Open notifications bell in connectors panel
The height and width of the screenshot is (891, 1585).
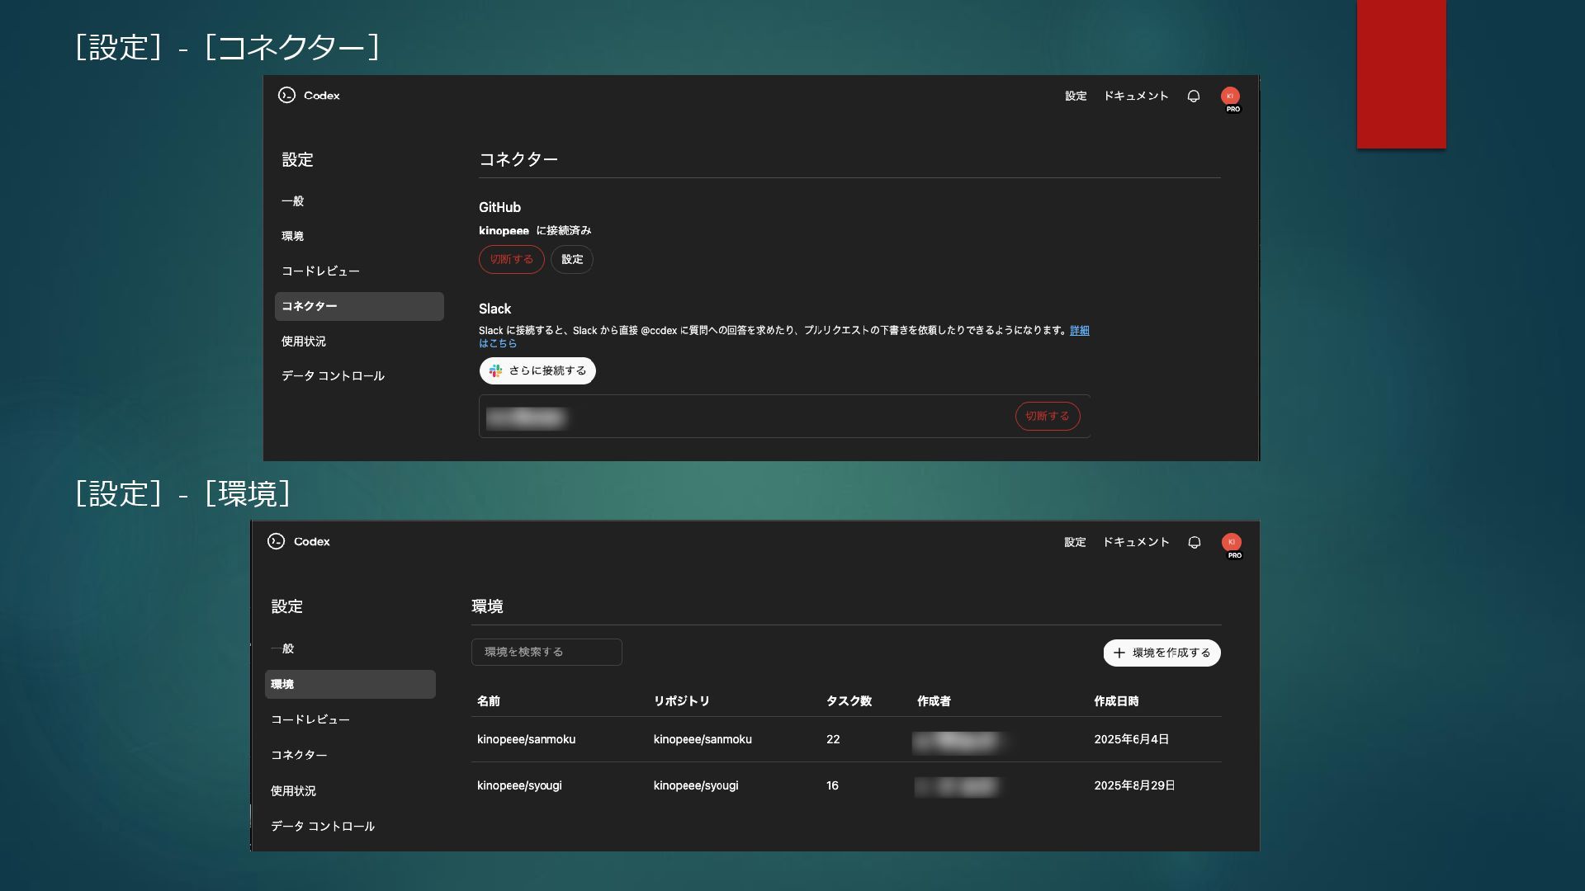pyautogui.click(x=1194, y=97)
